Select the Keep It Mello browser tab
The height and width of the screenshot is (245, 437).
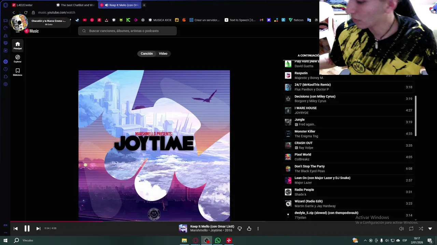pos(119,5)
